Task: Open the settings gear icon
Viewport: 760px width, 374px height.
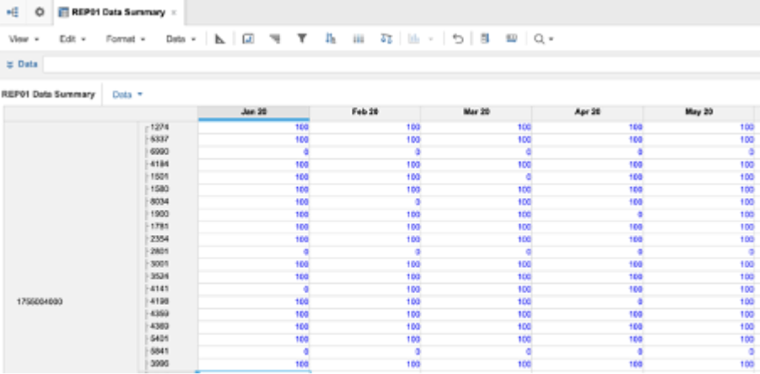Action: tap(40, 12)
